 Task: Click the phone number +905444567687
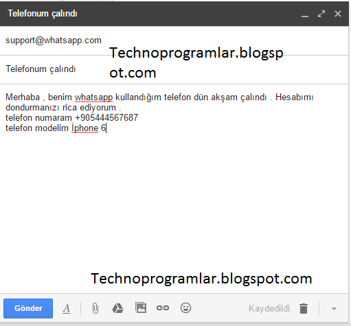pos(106,118)
